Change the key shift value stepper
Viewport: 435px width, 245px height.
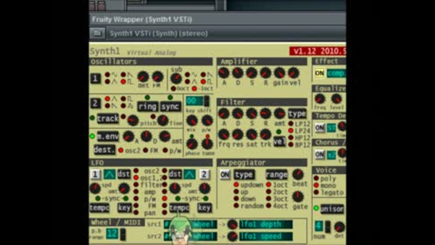[x=207, y=101]
